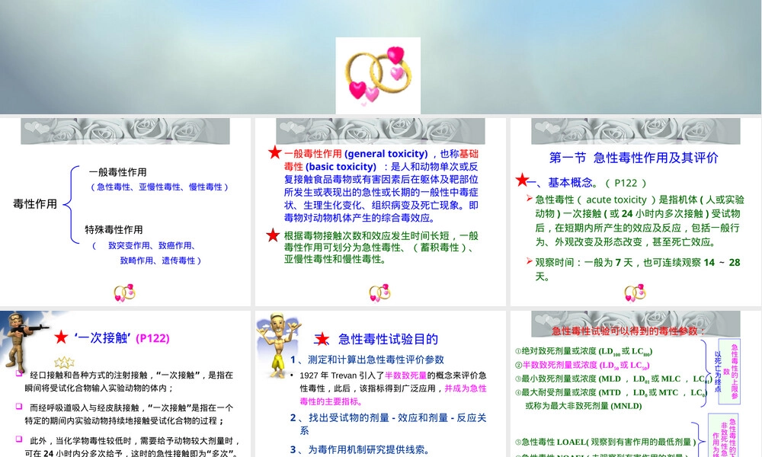Click red star before 一般毒性作用 (general toxicity)
Screen dimensions: 762x457
275,152
